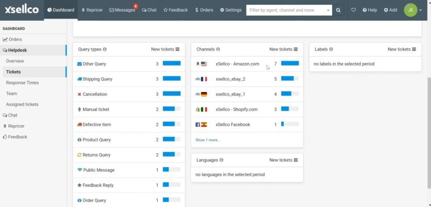Click the Query types info icon
The width and height of the screenshot is (431, 207).
tap(105, 49)
